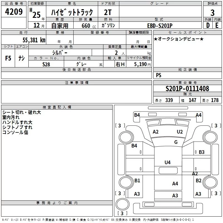Viewport: 223px width, 223px height.
Task: Select the car name ハイゼットトラック
Action: 72,12
